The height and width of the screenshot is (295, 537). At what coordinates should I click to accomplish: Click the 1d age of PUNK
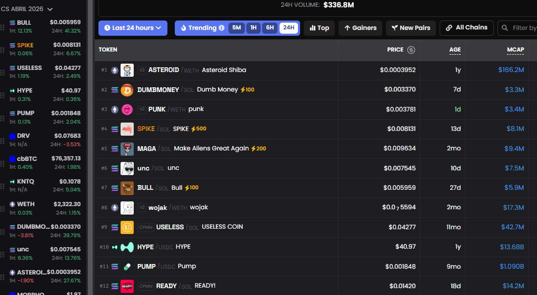click(x=458, y=109)
